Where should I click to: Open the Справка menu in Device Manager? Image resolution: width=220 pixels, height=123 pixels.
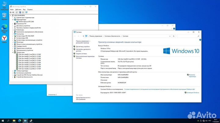pos(30,9)
